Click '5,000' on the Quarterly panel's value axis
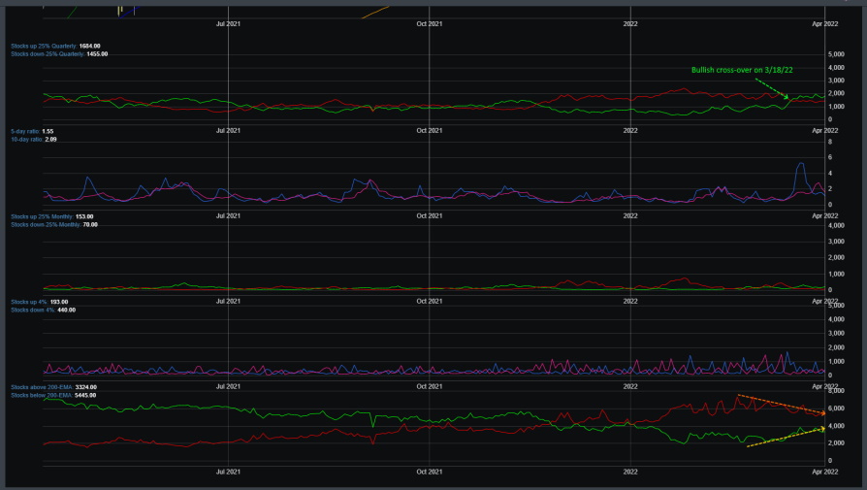 click(x=836, y=54)
